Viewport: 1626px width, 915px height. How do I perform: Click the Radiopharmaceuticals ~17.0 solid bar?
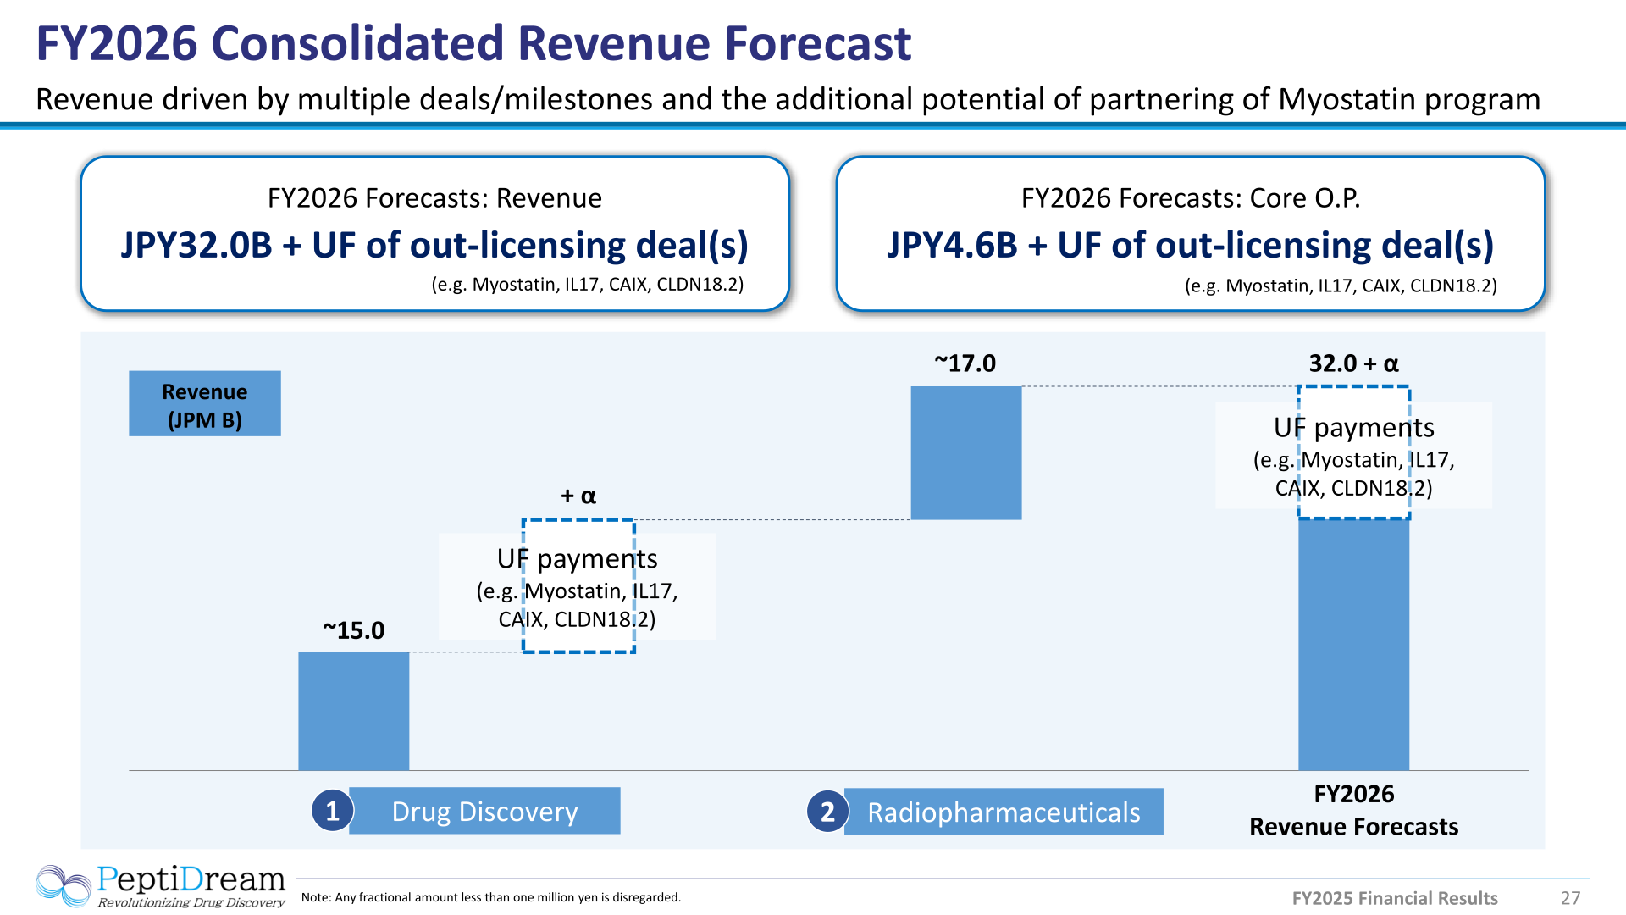[966, 453]
